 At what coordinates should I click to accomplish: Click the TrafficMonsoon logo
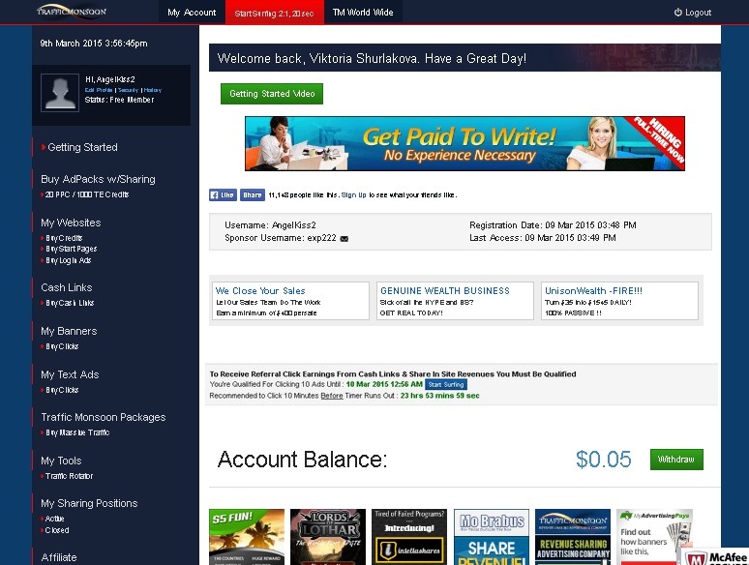(72, 12)
